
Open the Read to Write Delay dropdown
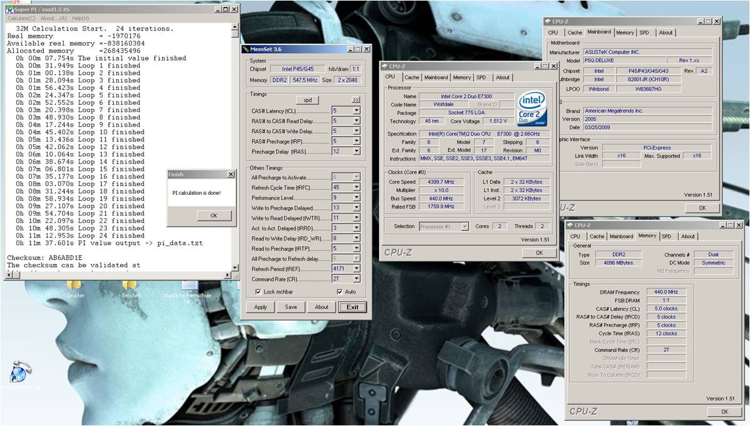356,238
